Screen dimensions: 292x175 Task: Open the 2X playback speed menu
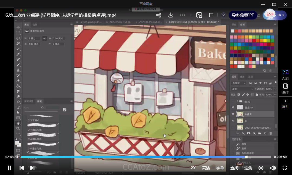(x=193, y=168)
